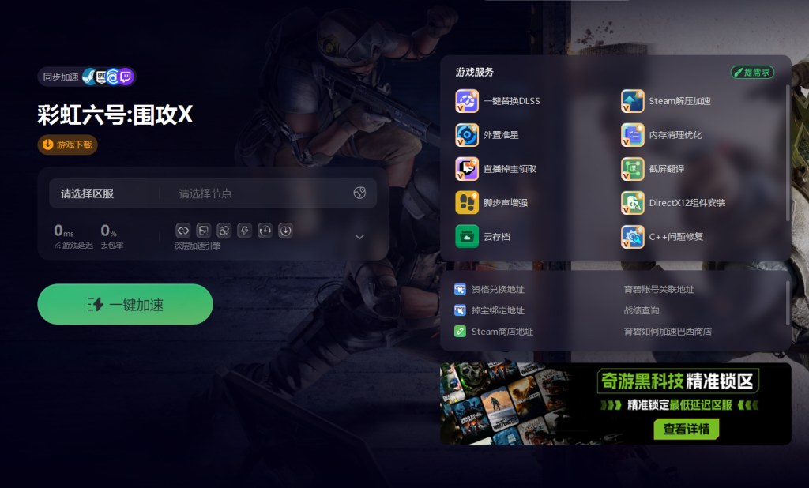Open the 请选择区服 region selector
This screenshot has width=809, height=488.
[x=87, y=193]
